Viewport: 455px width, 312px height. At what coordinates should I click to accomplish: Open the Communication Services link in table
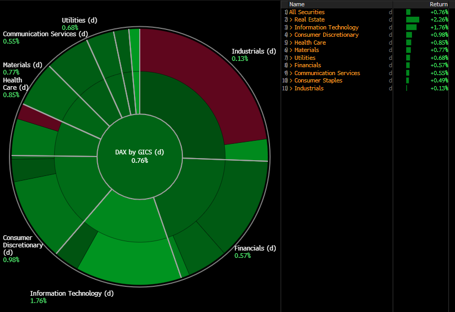click(x=327, y=73)
